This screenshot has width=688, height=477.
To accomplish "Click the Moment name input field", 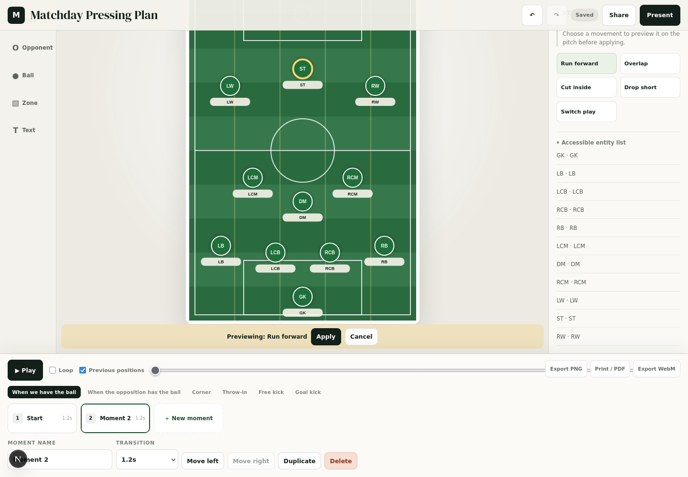I will click(x=60, y=459).
